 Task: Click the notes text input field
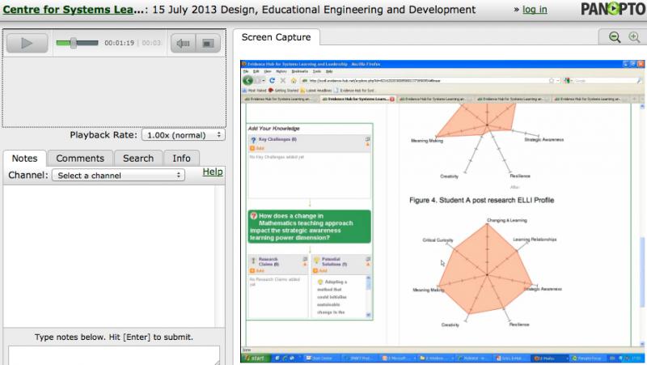(x=114, y=354)
